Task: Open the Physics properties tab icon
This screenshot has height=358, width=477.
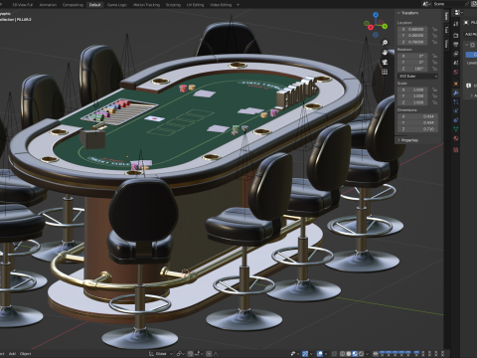Action: [456, 110]
